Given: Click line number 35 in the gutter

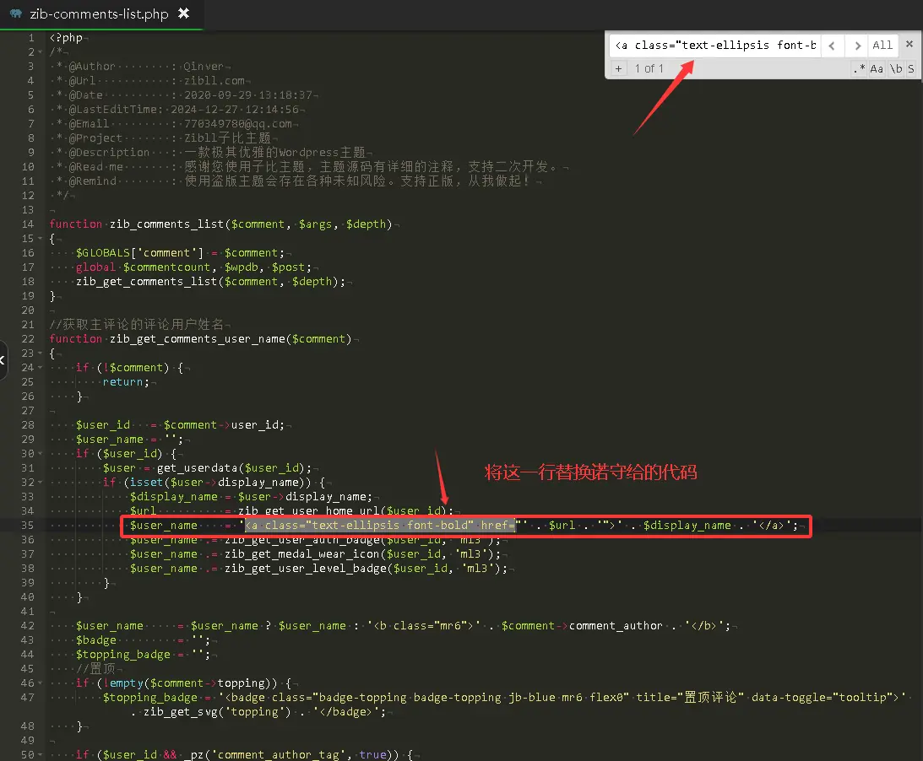Looking at the screenshot, I should click(x=28, y=526).
